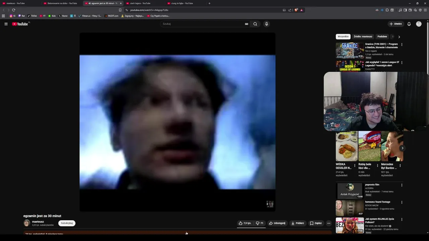Open options for 'horoszcz found footage' video
The width and height of the screenshot is (429, 241).
(402, 203)
